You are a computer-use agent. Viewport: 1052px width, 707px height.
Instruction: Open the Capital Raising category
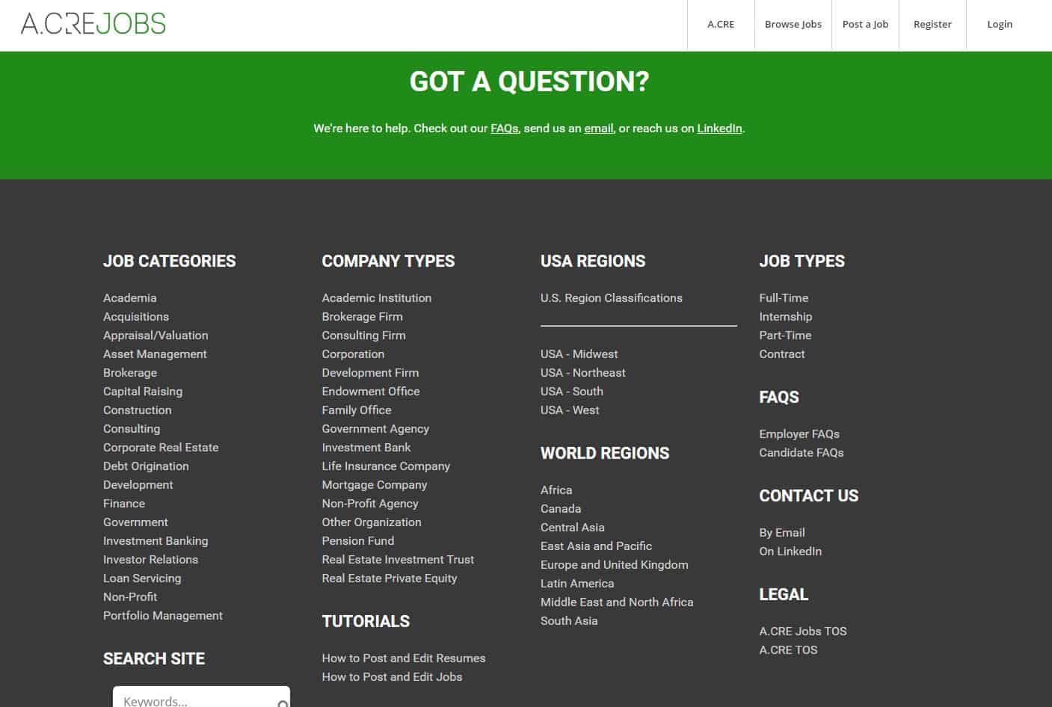(x=143, y=392)
